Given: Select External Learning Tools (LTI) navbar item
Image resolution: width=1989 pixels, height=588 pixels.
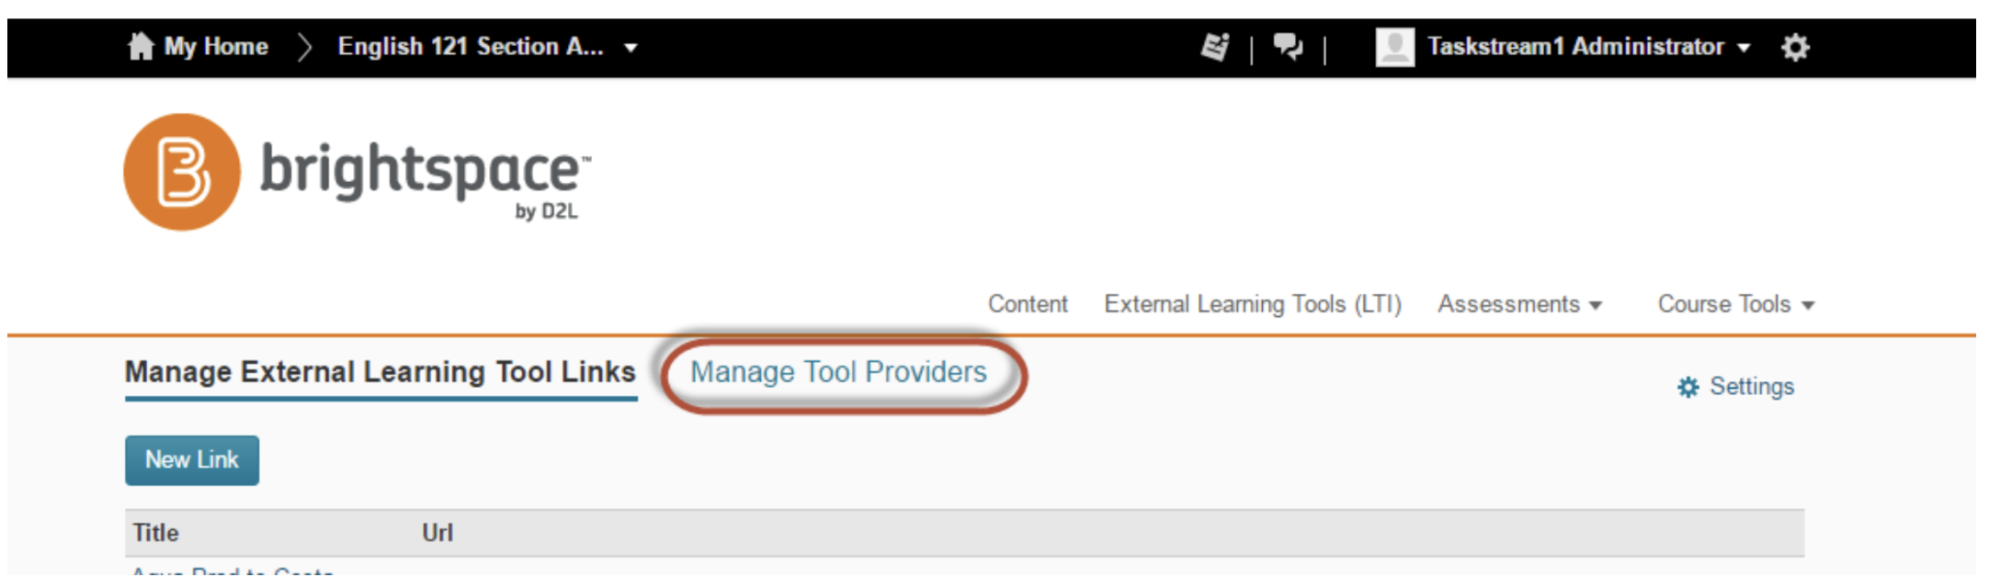Looking at the screenshot, I should [x=1253, y=304].
